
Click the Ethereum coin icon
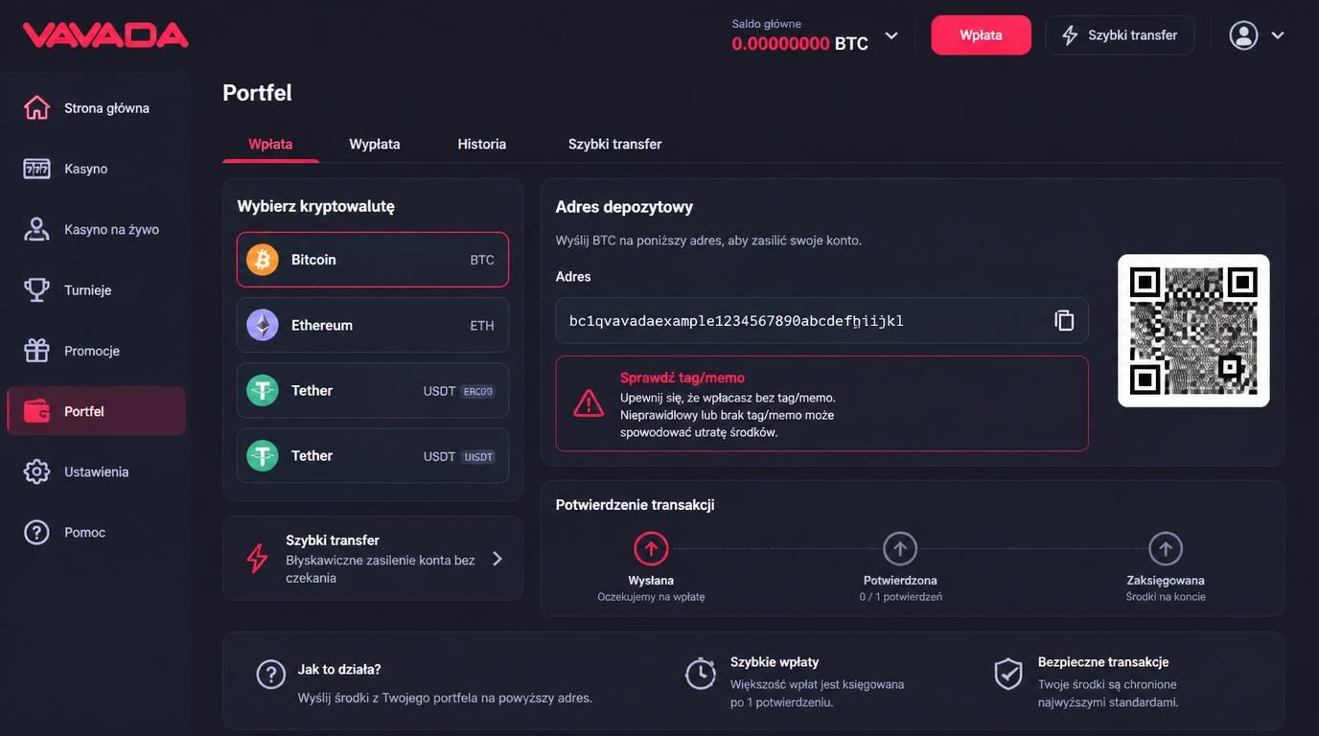pyautogui.click(x=263, y=325)
